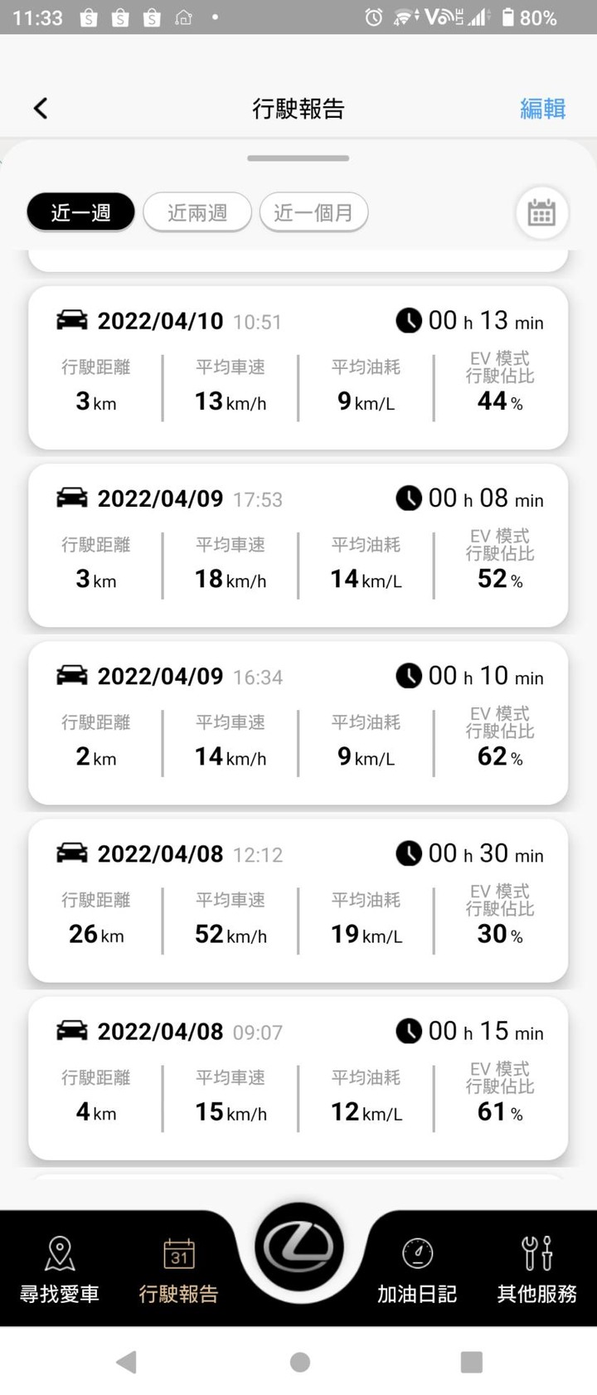The height and width of the screenshot is (1395, 597).
Task: Open 尋找愛車 map pin icon
Action: 60,1253
